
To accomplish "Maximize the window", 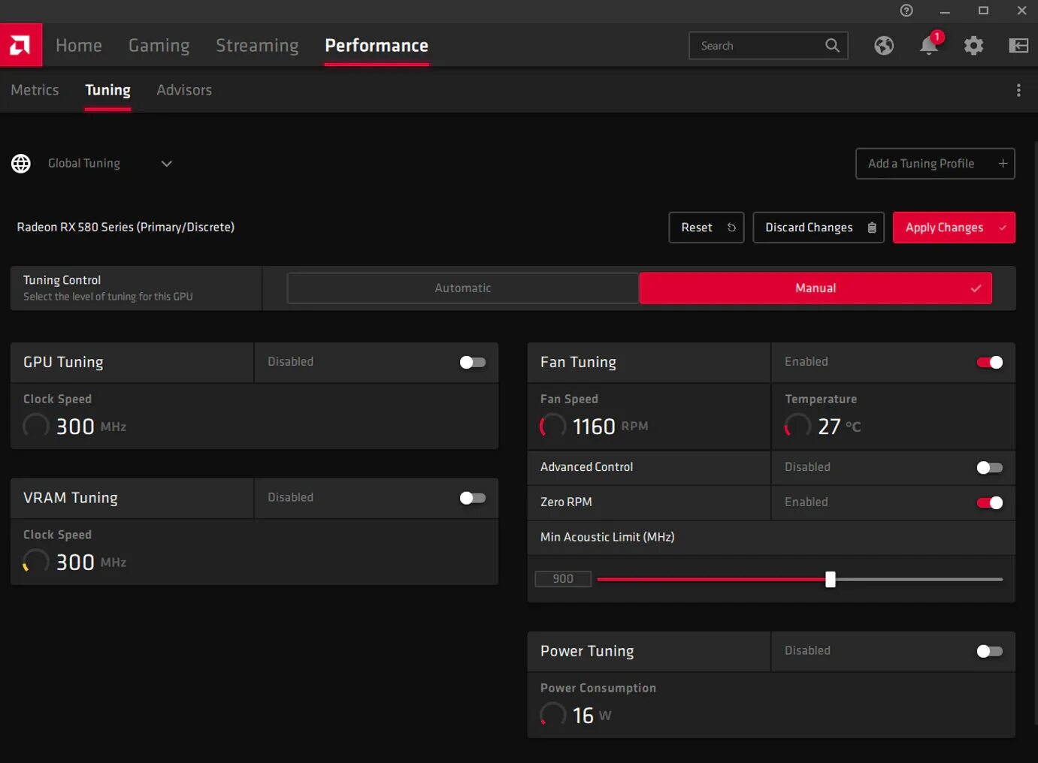I will (x=983, y=11).
